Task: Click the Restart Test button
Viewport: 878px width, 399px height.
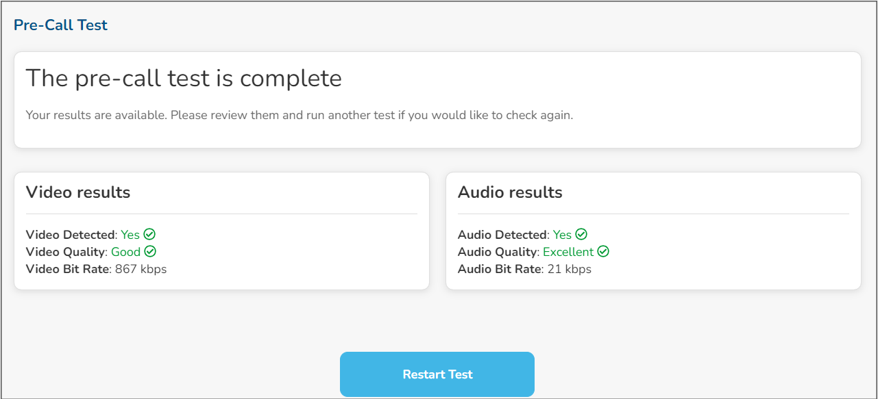Action: point(437,374)
